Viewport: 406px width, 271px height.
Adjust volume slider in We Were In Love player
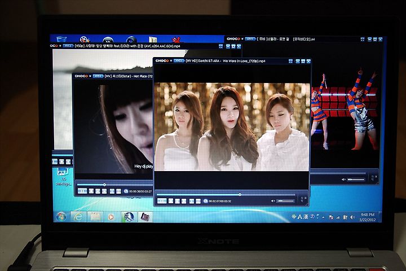[285, 201]
